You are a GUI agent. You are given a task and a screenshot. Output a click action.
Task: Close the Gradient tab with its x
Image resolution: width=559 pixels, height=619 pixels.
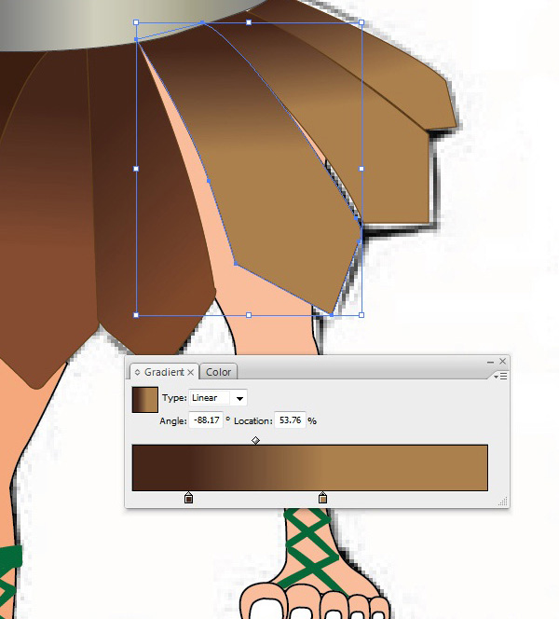pyautogui.click(x=191, y=372)
